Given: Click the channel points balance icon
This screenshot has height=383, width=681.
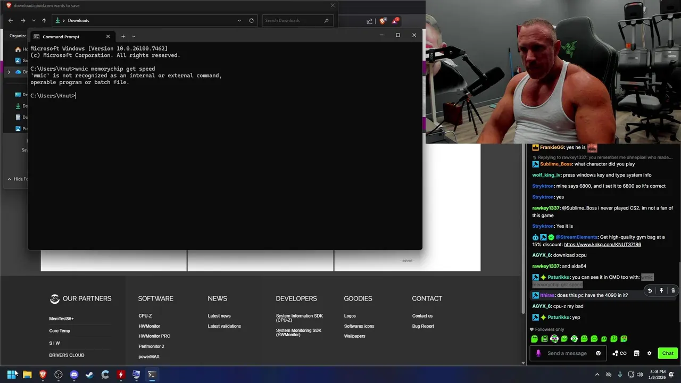Looking at the screenshot, I should pos(619,353).
